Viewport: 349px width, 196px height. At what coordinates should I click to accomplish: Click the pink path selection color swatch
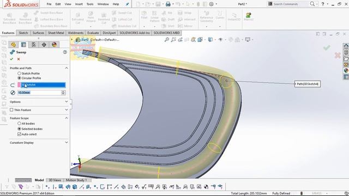coord(19,85)
